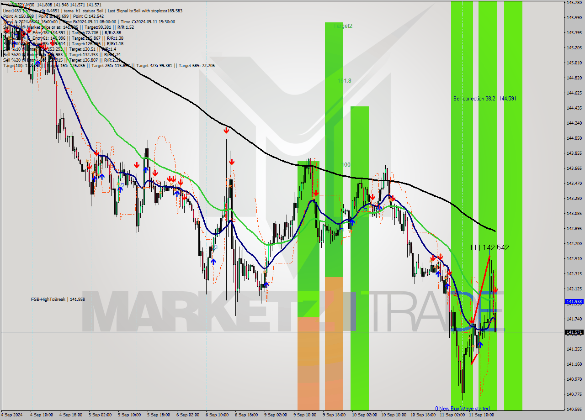Select the highlighted 141.958 price tag
Screen dimensions: 585x420
pyautogui.click(x=574, y=302)
